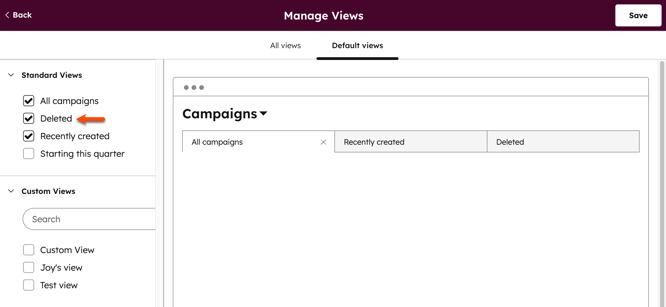The image size is (666, 307).
Task: Click the Save button
Action: tap(638, 15)
